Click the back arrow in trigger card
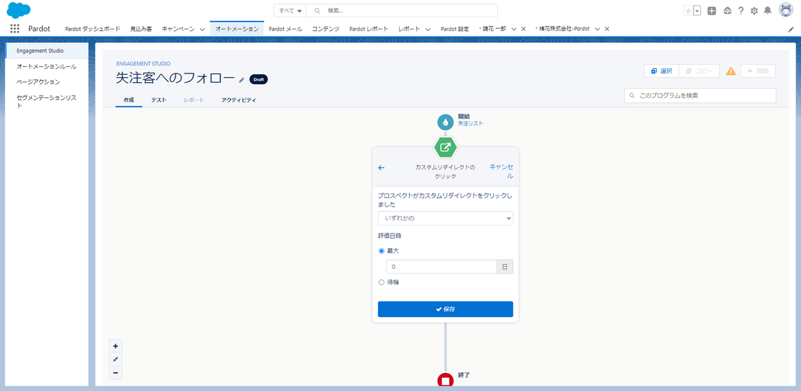Viewport: 801px width, 391px height. click(x=382, y=167)
